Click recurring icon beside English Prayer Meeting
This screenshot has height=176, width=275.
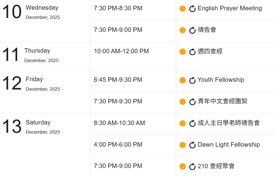[x=192, y=9]
